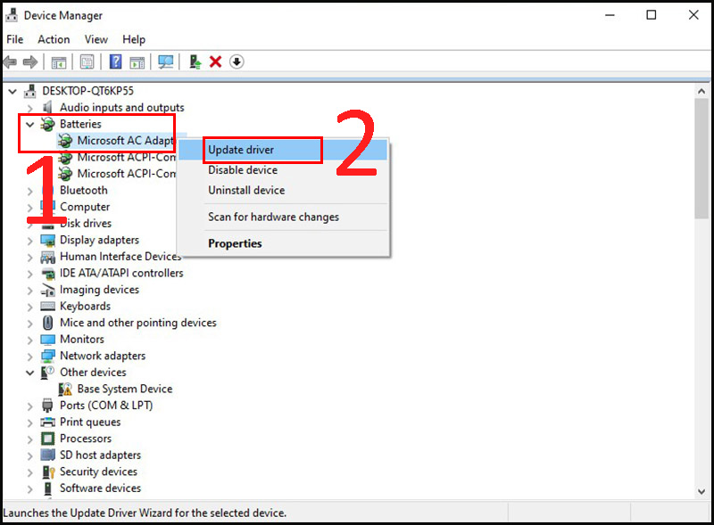Screen dimensions: 714x525
Task: Select the Print queues printer icon
Action: [48, 422]
